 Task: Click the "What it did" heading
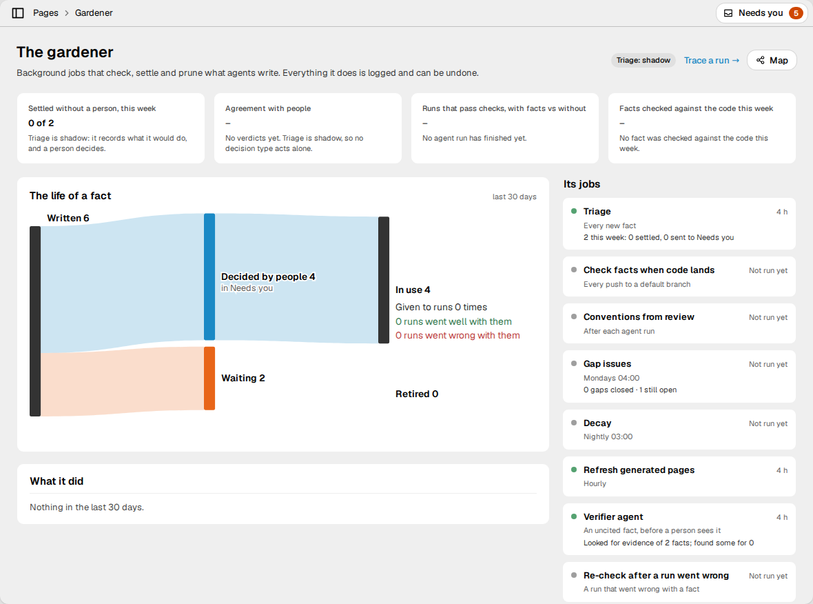[56, 481]
